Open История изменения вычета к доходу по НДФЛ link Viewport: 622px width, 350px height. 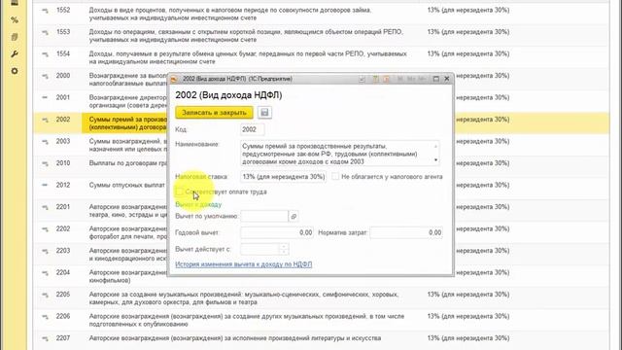point(244,264)
